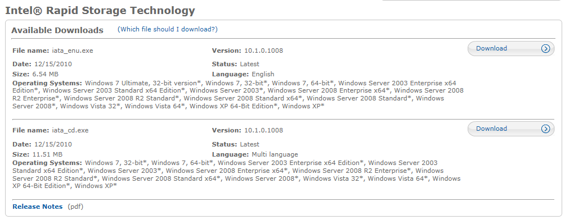Click the 6.54 MB size value
This screenshot has width=565, height=220.
coord(44,75)
